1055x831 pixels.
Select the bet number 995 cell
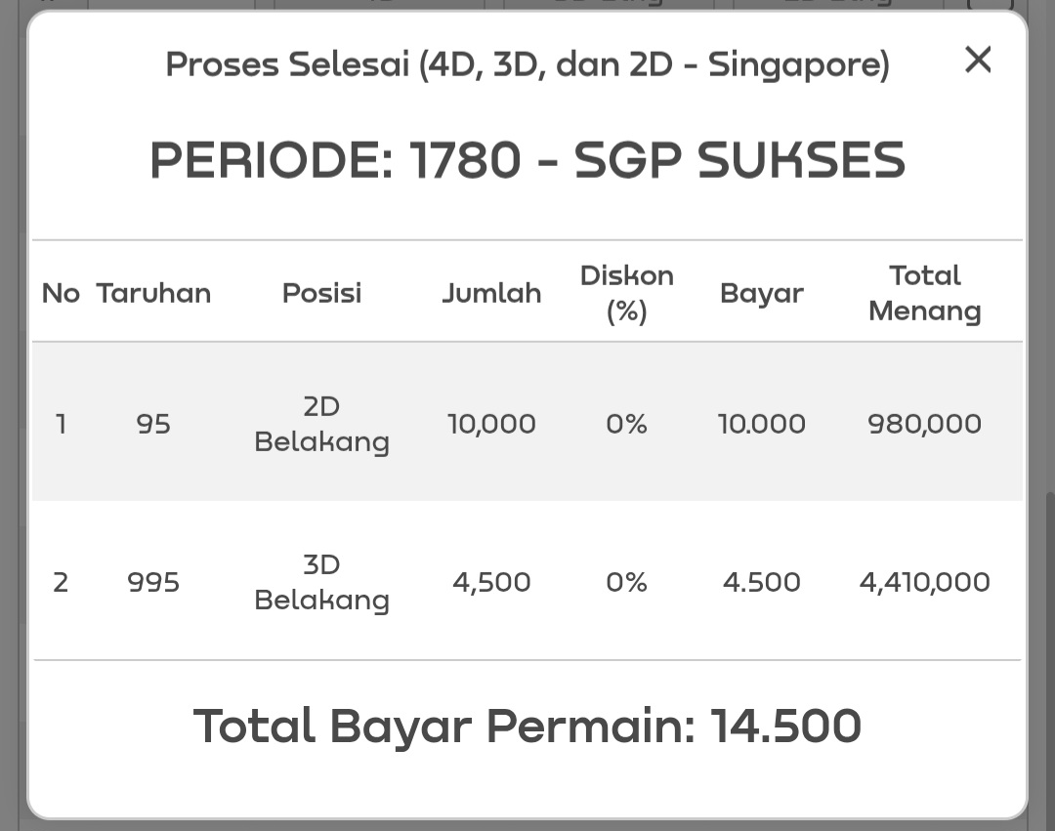[153, 582]
